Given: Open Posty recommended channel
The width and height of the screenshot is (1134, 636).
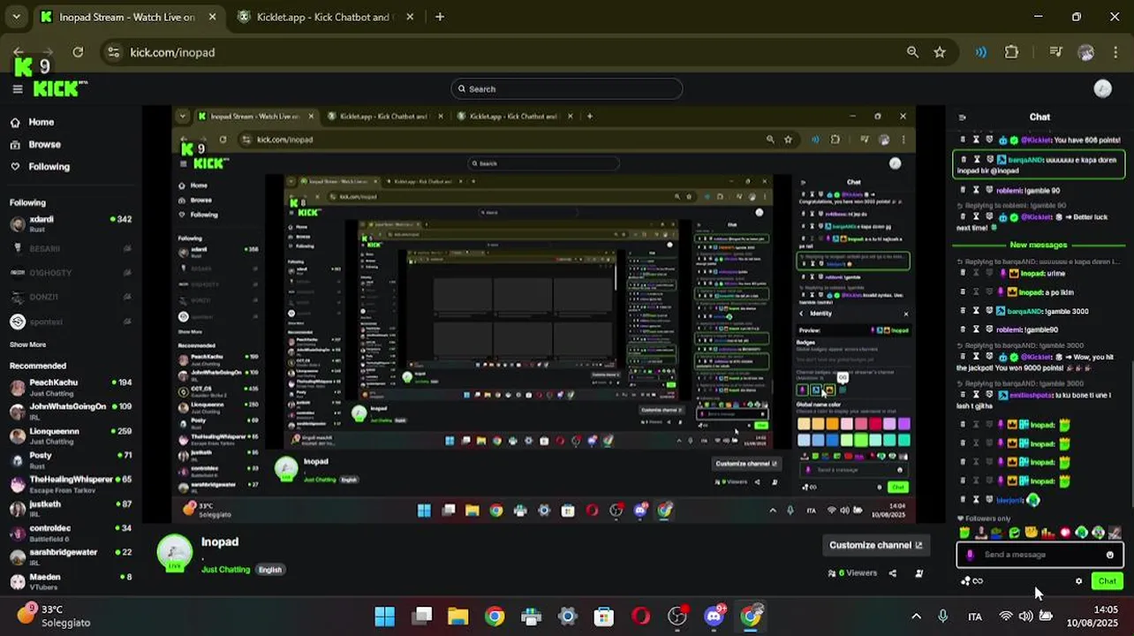Looking at the screenshot, I should tap(71, 460).
